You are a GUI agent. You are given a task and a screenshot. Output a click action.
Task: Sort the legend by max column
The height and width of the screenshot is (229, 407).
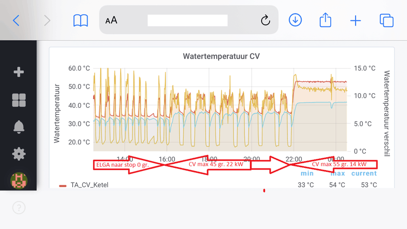pos(338,174)
